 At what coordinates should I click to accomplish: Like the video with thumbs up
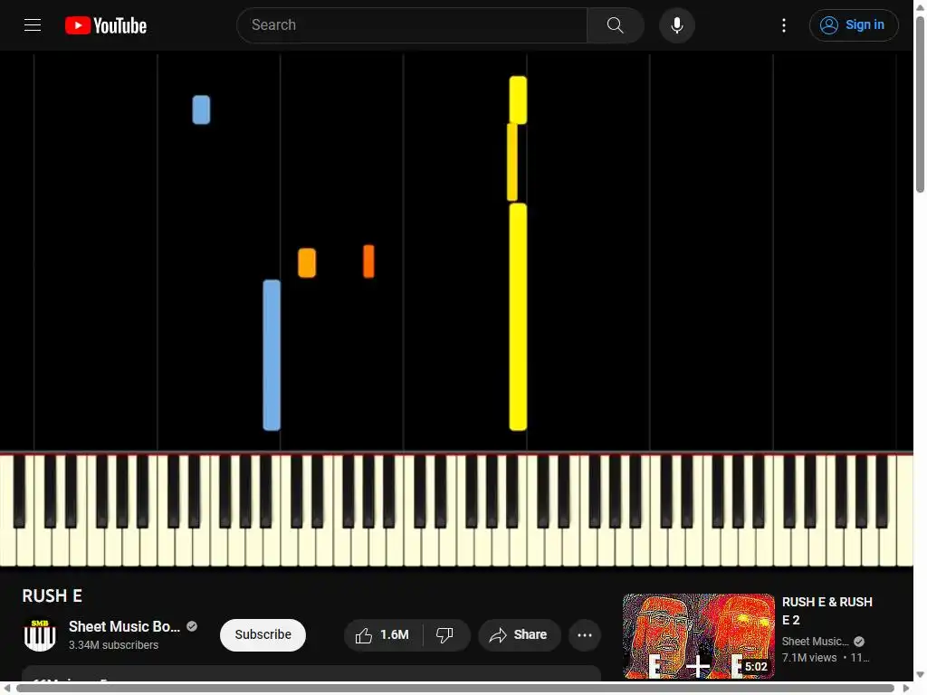click(x=383, y=635)
